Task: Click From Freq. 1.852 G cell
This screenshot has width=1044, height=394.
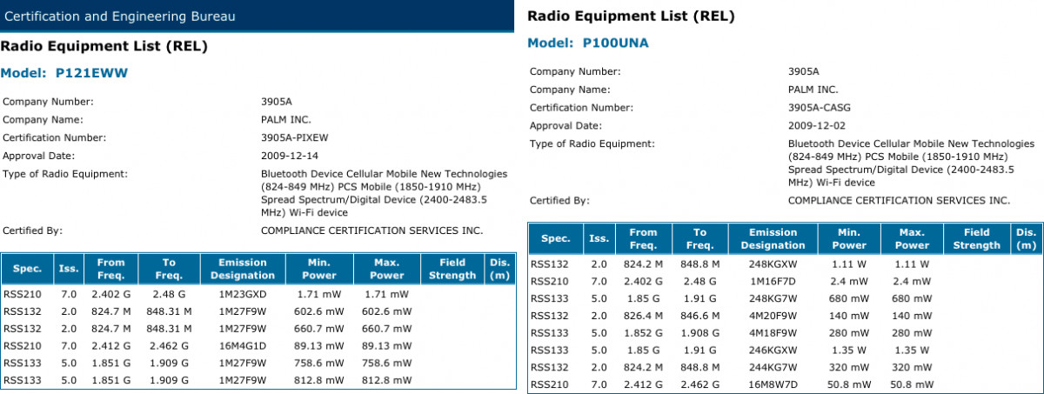Action: 642,332
